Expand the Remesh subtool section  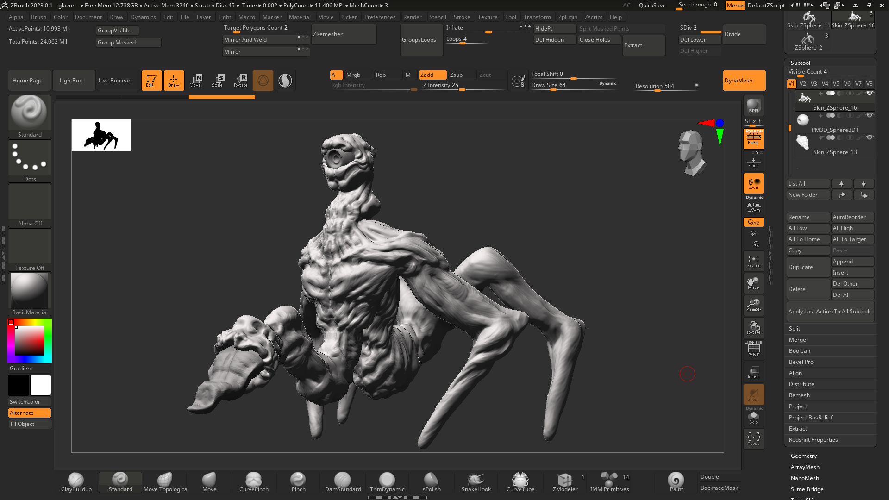tap(799, 395)
